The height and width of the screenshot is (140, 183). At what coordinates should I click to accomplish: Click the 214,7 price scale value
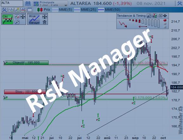coord(175,22)
